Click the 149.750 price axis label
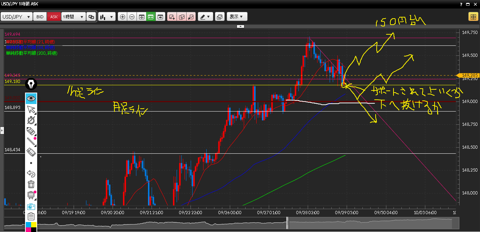Viewport: 480px width, 232px height. click(x=470, y=33)
